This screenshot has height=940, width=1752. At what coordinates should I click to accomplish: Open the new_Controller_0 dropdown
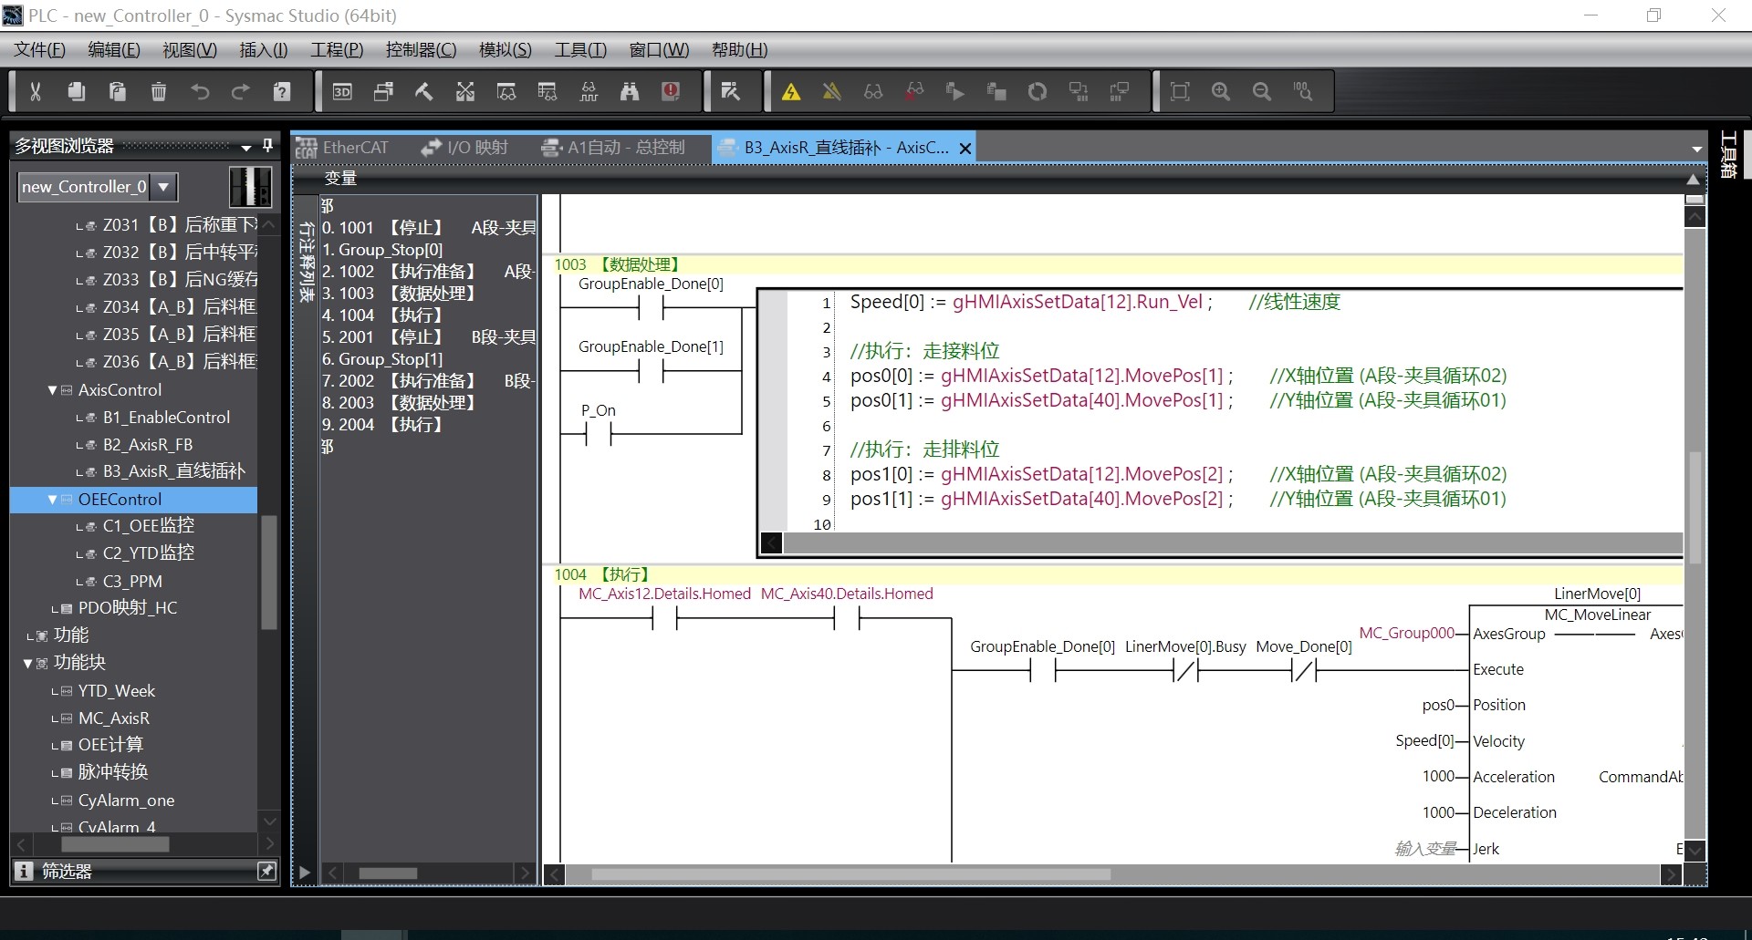coord(163,187)
